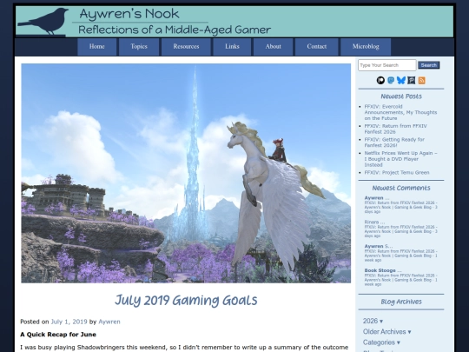
Task: Open the Patreon social icon
Action: pyautogui.click(x=380, y=80)
